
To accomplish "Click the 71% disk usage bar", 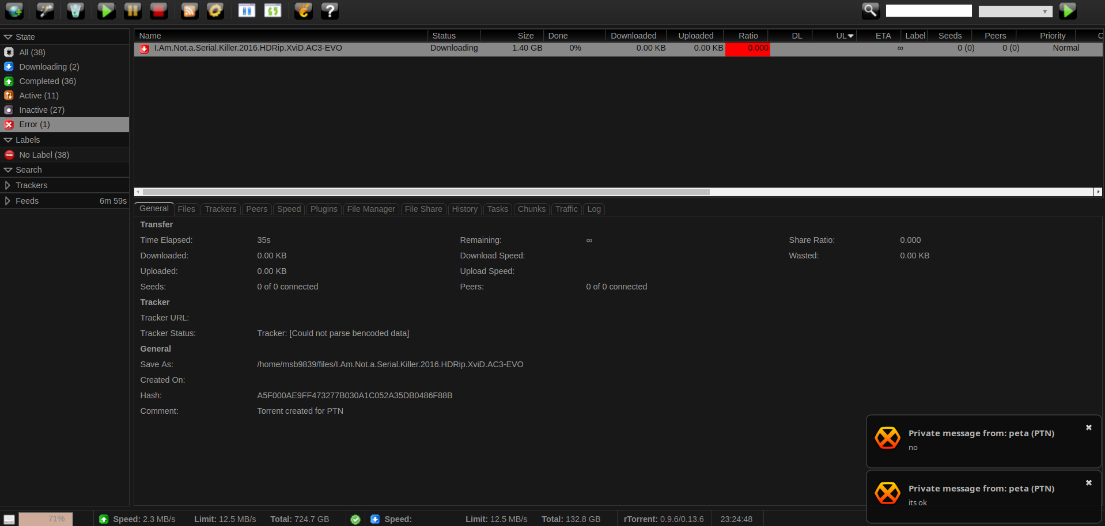I will point(46,519).
